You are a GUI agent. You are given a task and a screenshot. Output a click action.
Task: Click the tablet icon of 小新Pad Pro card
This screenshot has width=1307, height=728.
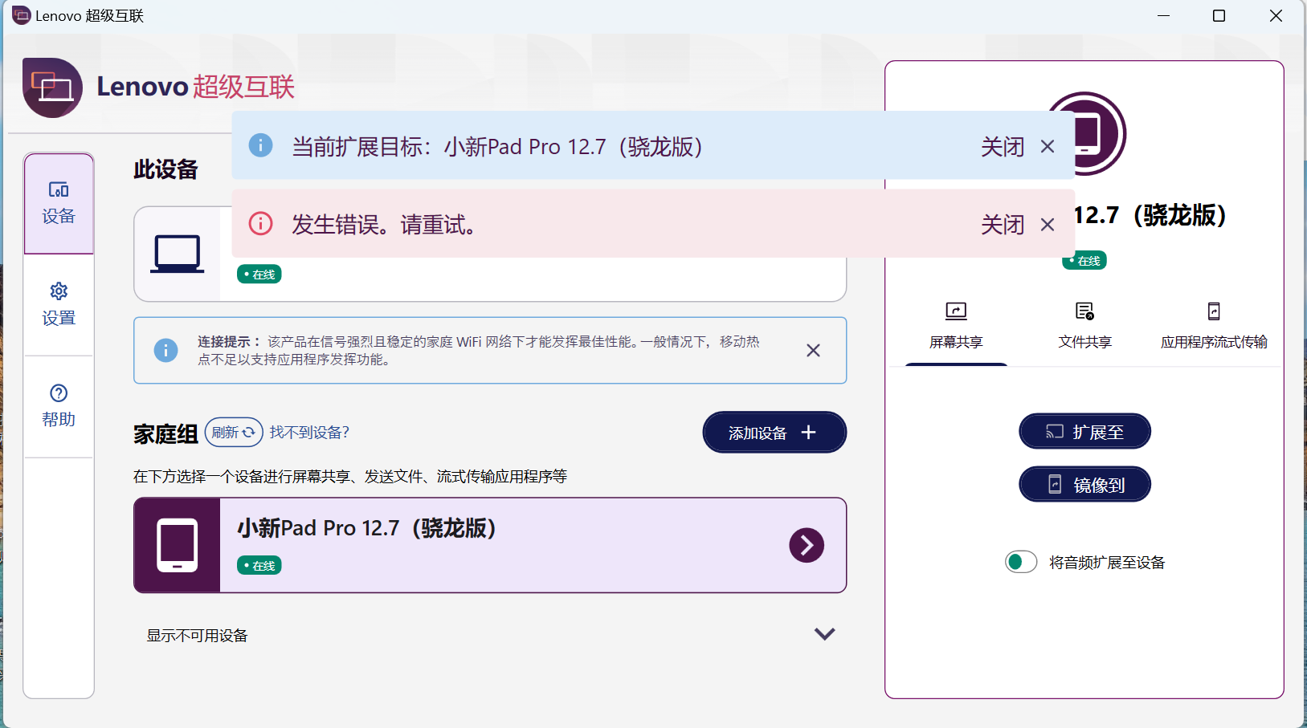(177, 545)
